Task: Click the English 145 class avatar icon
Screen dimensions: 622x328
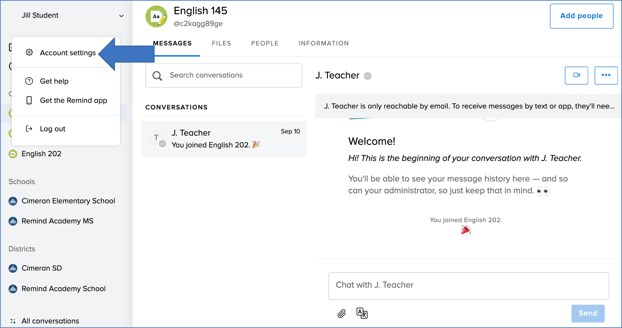Action: [x=156, y=16]
